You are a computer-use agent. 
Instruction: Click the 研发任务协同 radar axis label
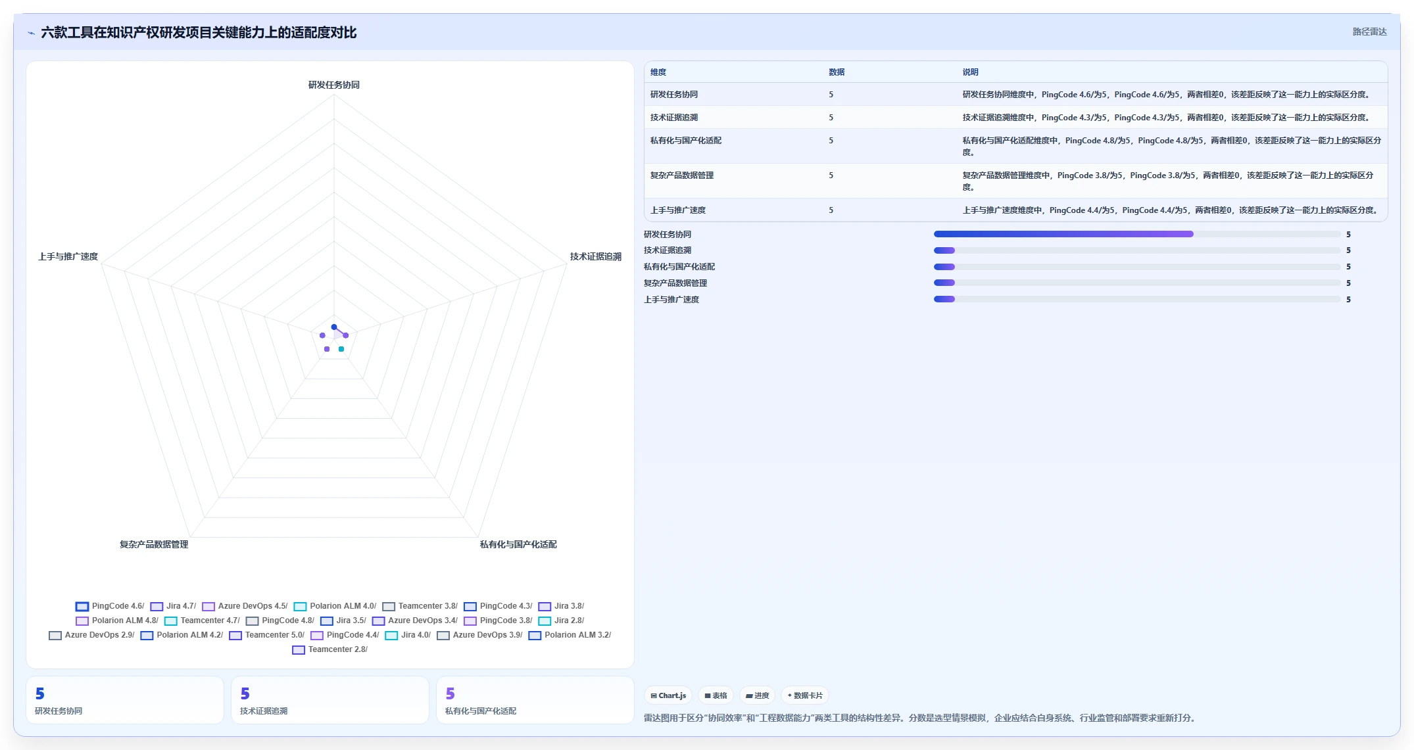334,85
